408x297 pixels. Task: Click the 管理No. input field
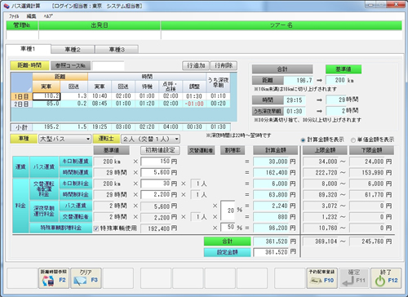tap(22, 35)
